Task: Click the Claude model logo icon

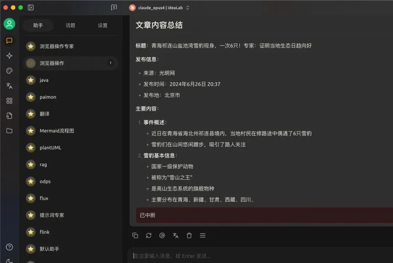Action: point(132,8)
